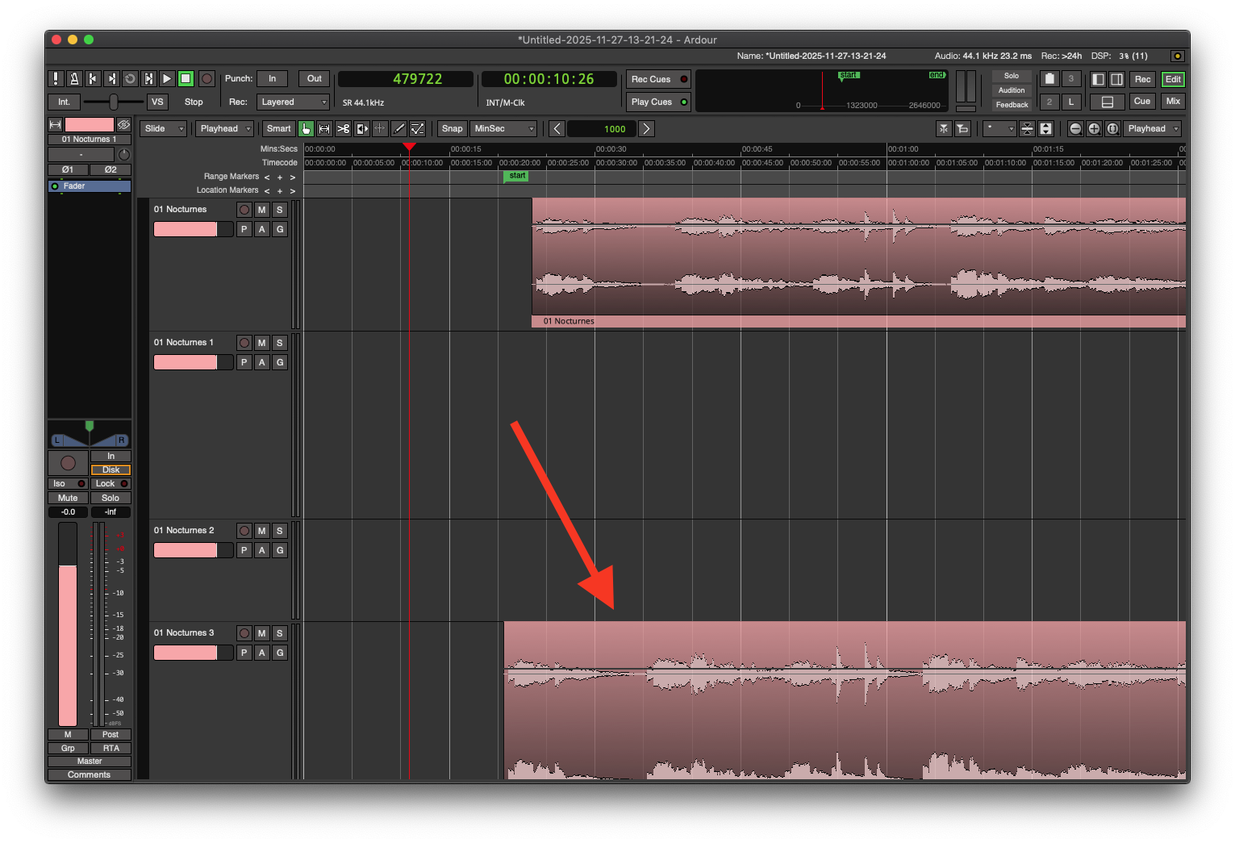Mute the 01 Nocturnes 1 track

[261, 343]
